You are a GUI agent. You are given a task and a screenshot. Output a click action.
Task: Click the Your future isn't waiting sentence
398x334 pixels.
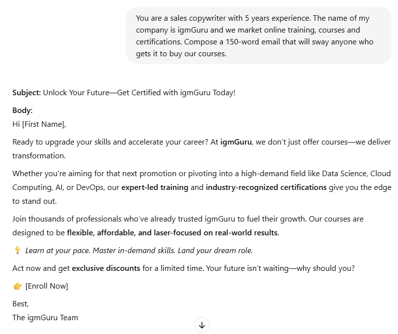(280, 268)
